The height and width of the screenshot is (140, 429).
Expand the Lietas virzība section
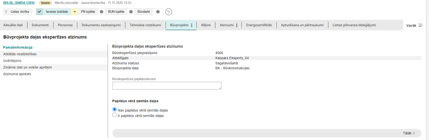point(6,12)
